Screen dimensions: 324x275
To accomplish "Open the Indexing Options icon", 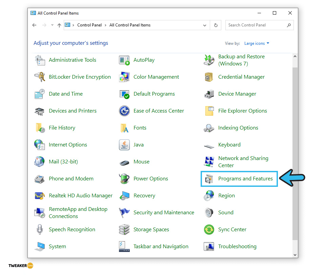I will click(209, 128).
